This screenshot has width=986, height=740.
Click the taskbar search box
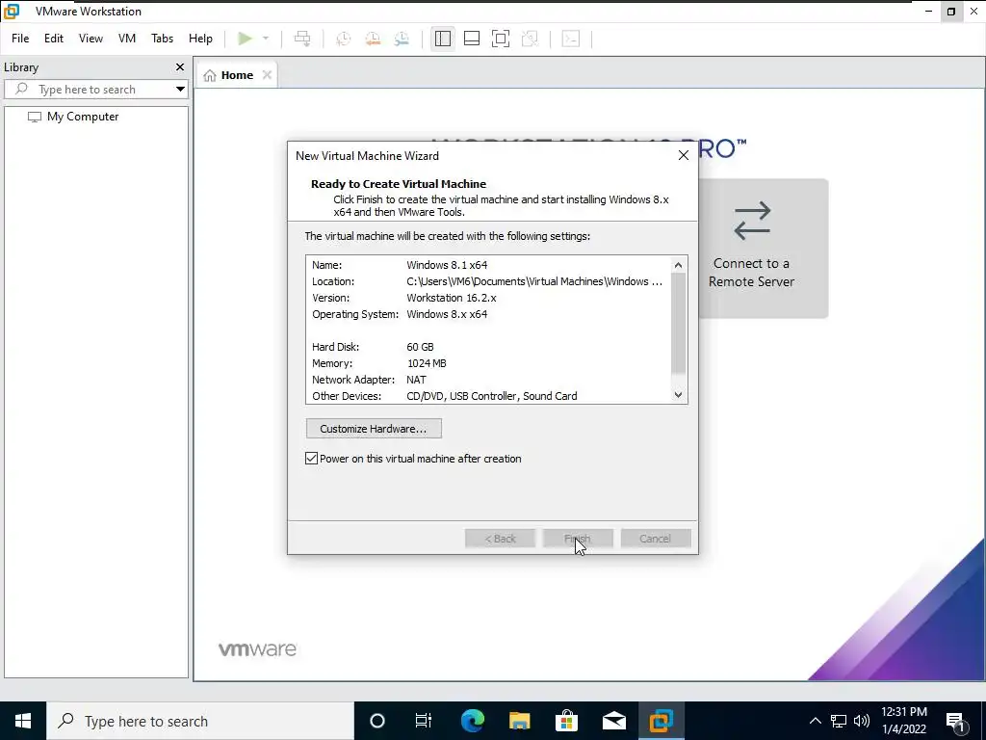[x=200, y=721]
